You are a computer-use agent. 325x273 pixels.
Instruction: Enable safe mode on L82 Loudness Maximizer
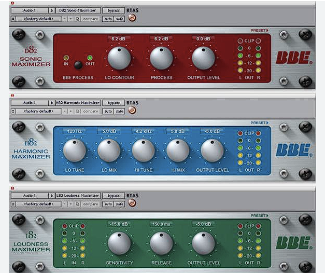(120, 204)
